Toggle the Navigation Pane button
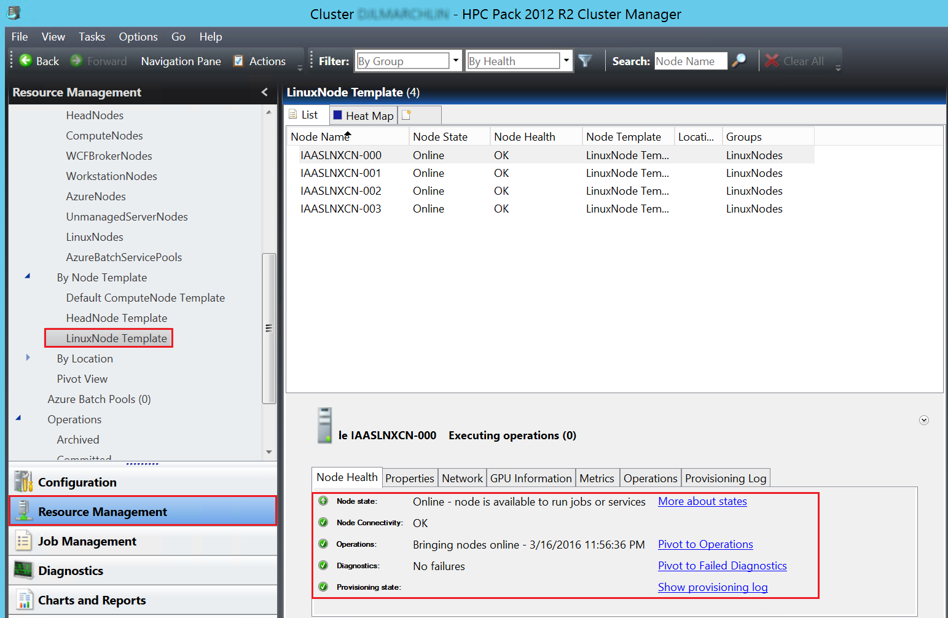 [x=181, y=61]
